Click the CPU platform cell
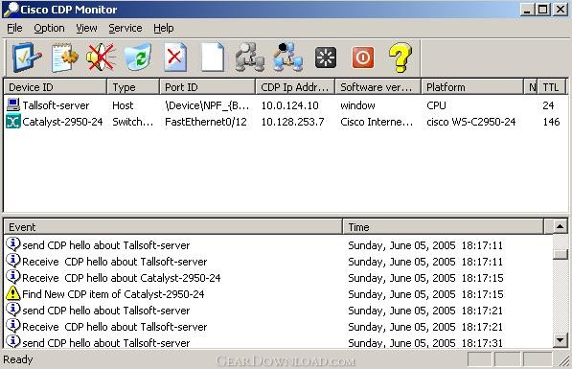This screenshot has width=572, height=369. pos(436,105)
